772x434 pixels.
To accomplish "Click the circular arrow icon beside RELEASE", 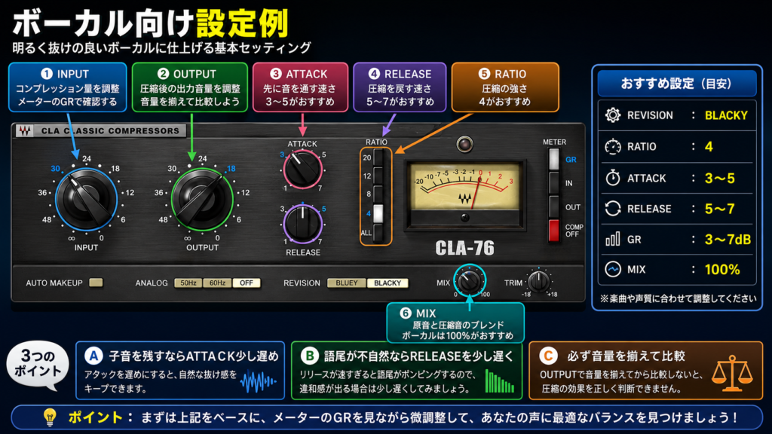I will coord(613,209).
